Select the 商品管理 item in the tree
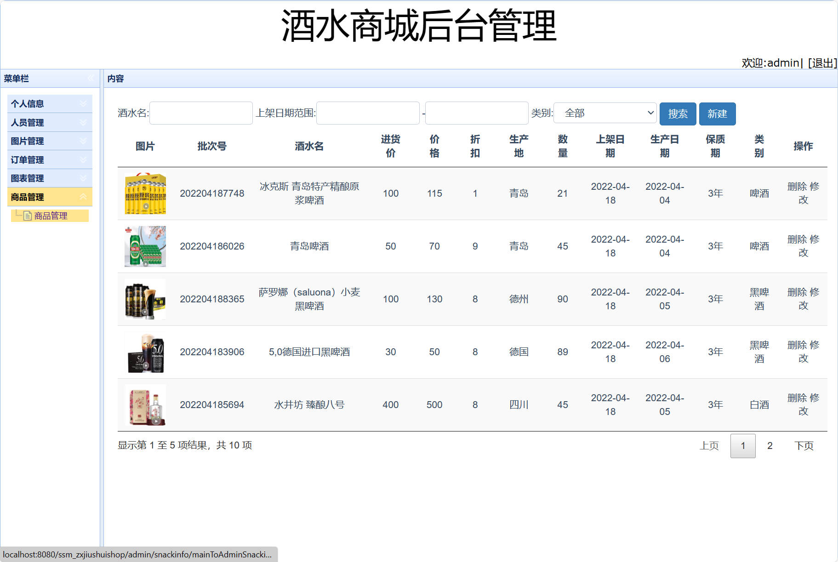 (x=51, y=216)
